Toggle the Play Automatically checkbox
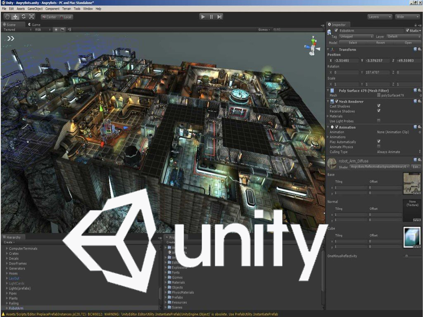The width and height of the screenshot is (423, 317). point(379,142)
